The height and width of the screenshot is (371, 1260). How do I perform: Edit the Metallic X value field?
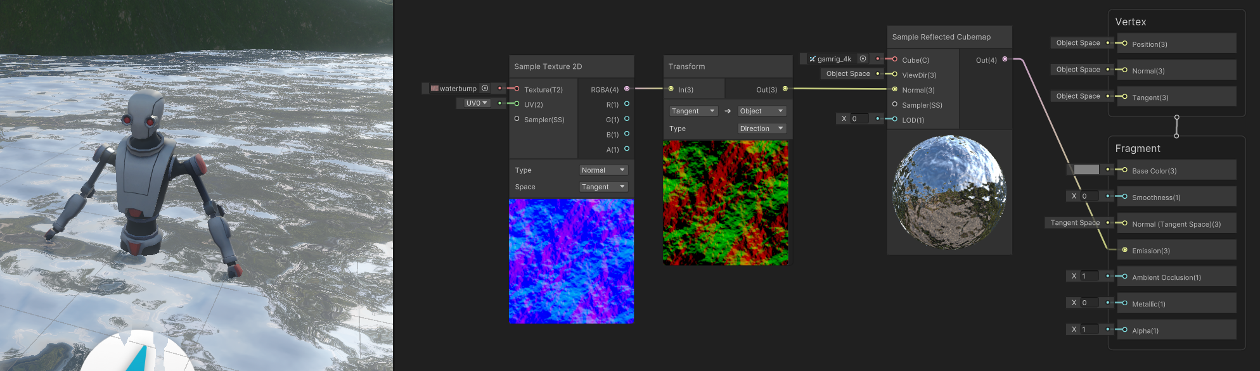pyautogui.click(x=1090, y=303)
